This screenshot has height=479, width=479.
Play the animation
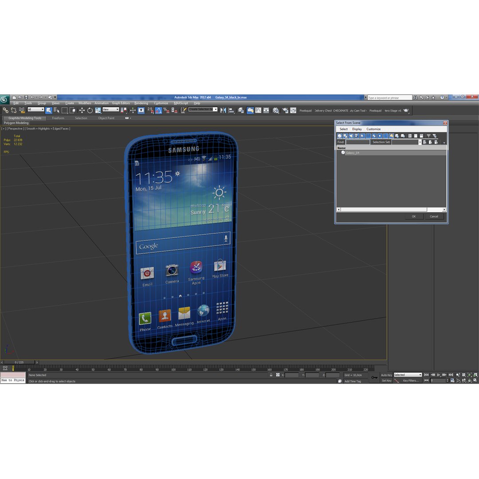pyautogui.click(x=439, y=375)
